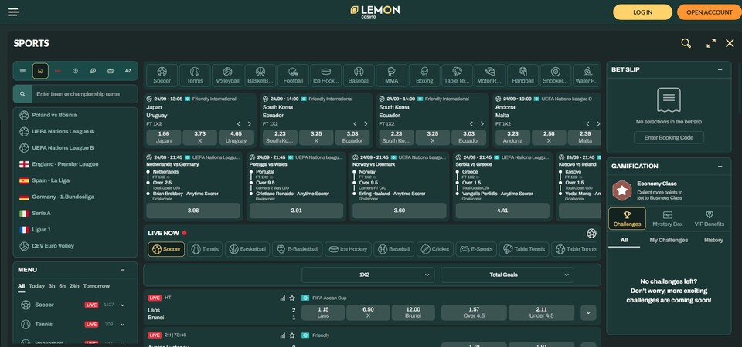Viewport: 742px width, 347px height.
Task: Go to next market on Japan vs Uruguay card
Action: click(x=250, y=123)
